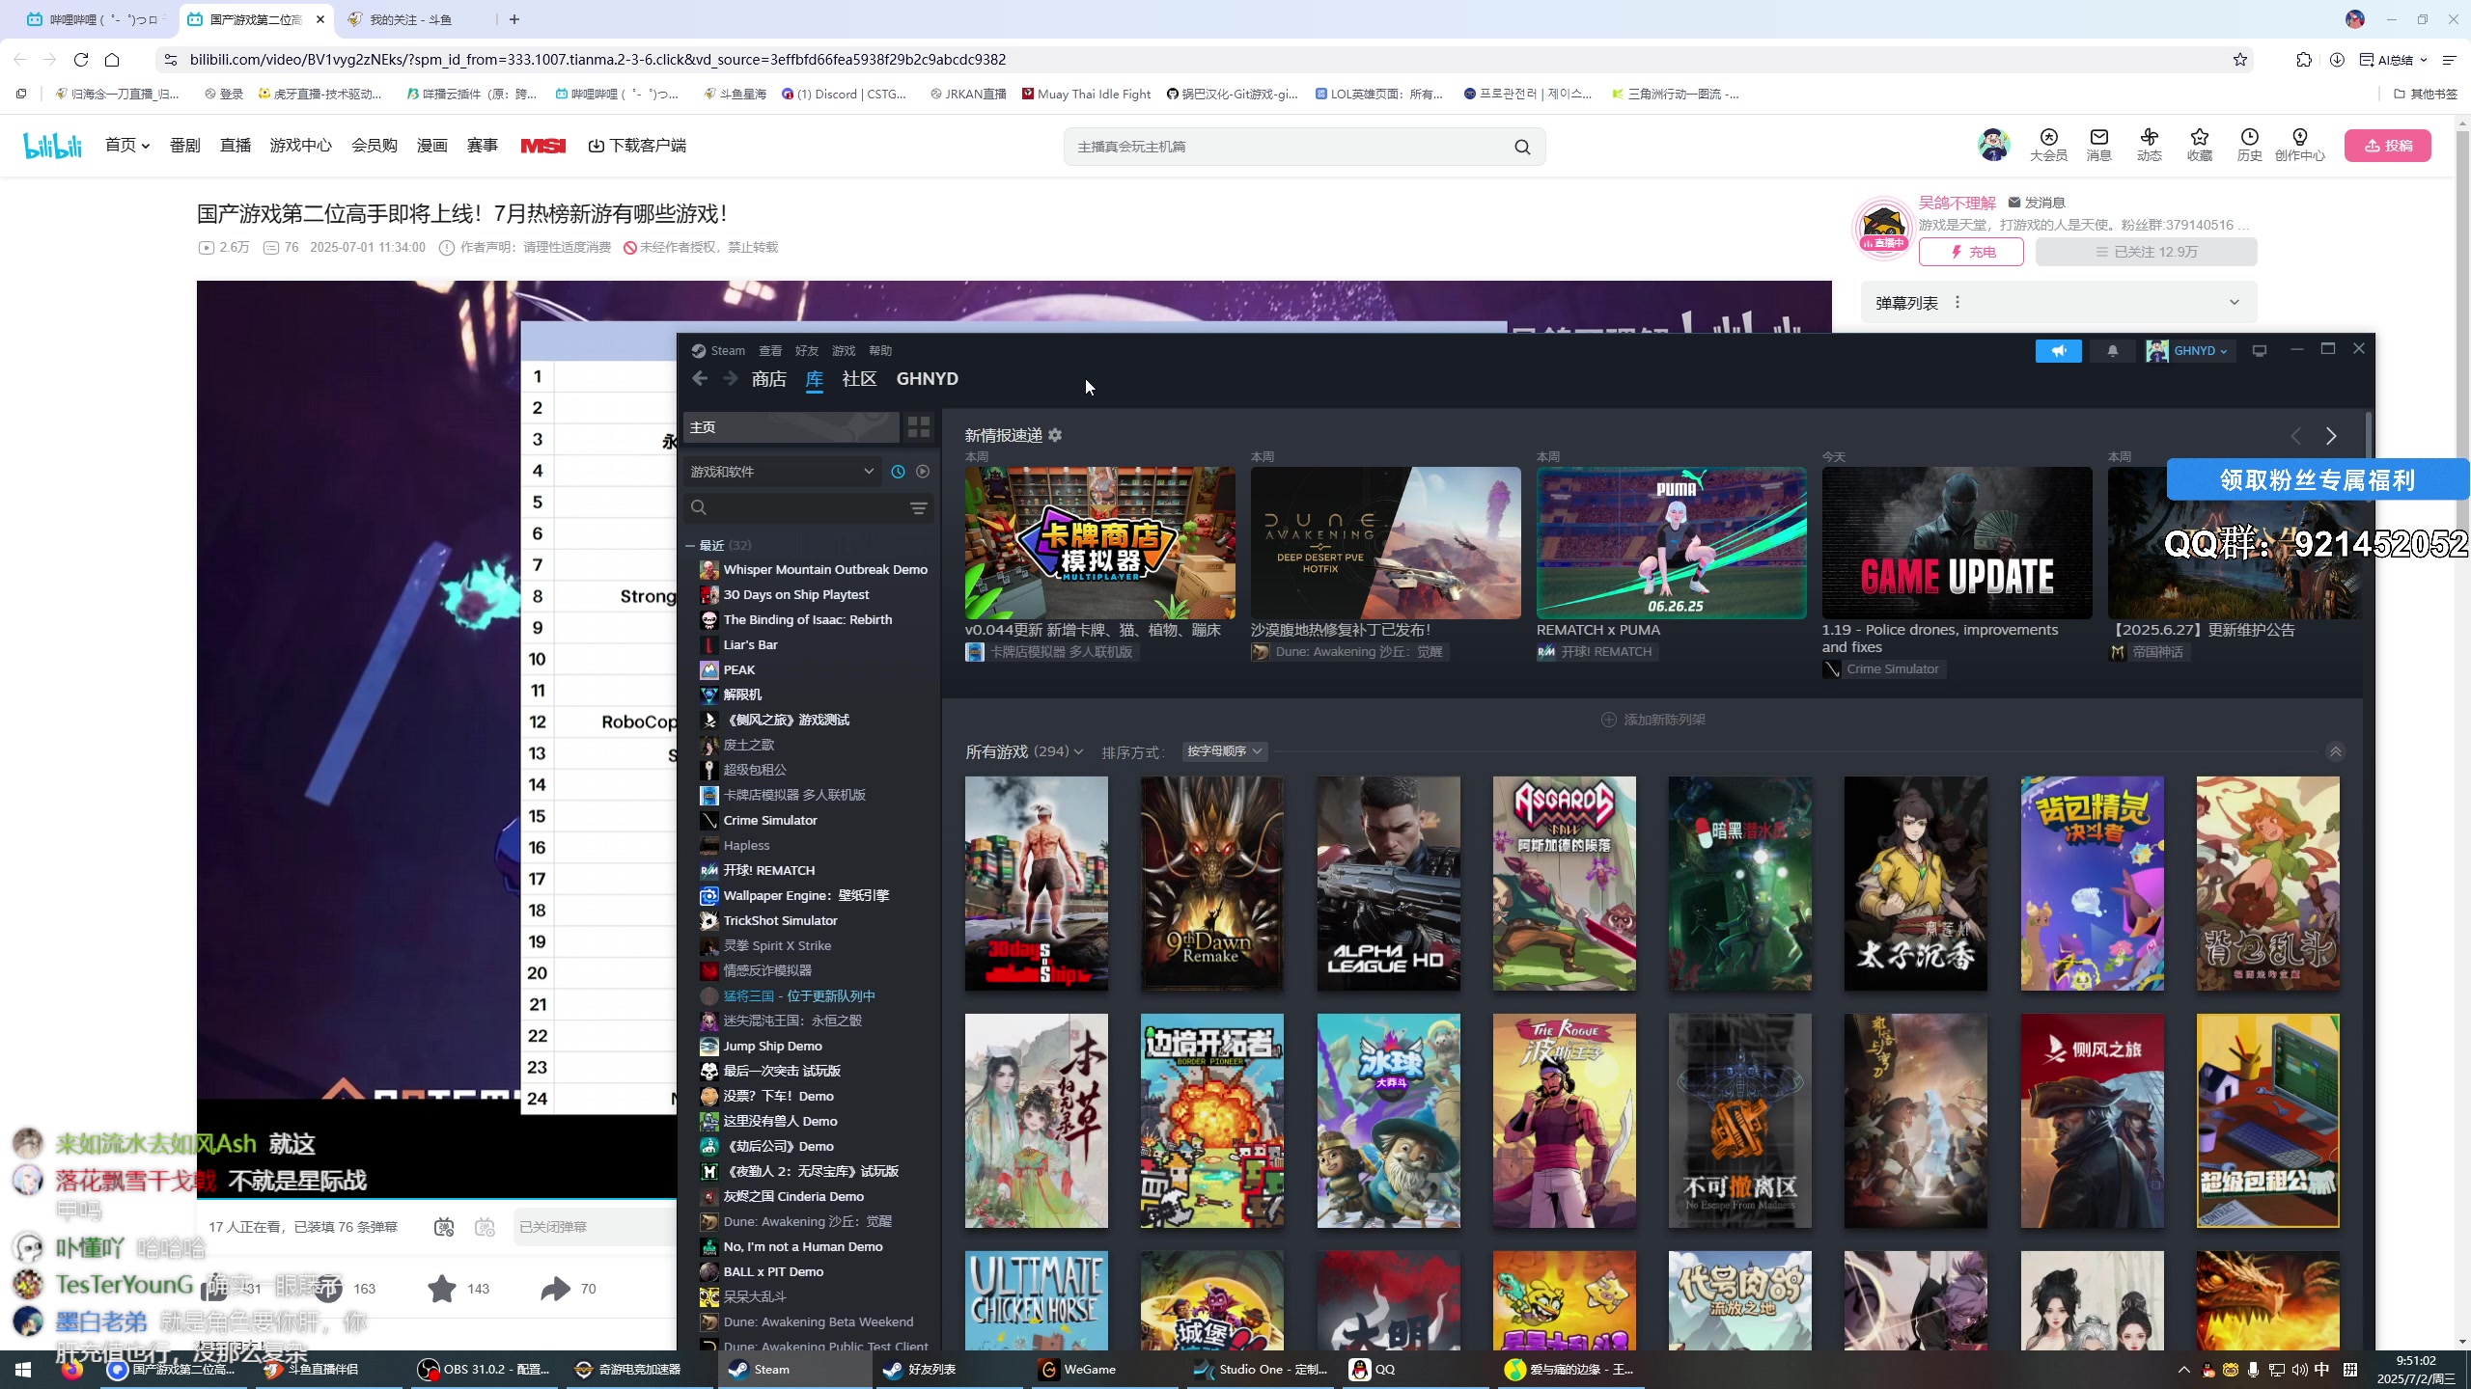
Task: Toggle Steam ready-to-play filter icon
Action: pyautogui.click(x=923, y=472)
